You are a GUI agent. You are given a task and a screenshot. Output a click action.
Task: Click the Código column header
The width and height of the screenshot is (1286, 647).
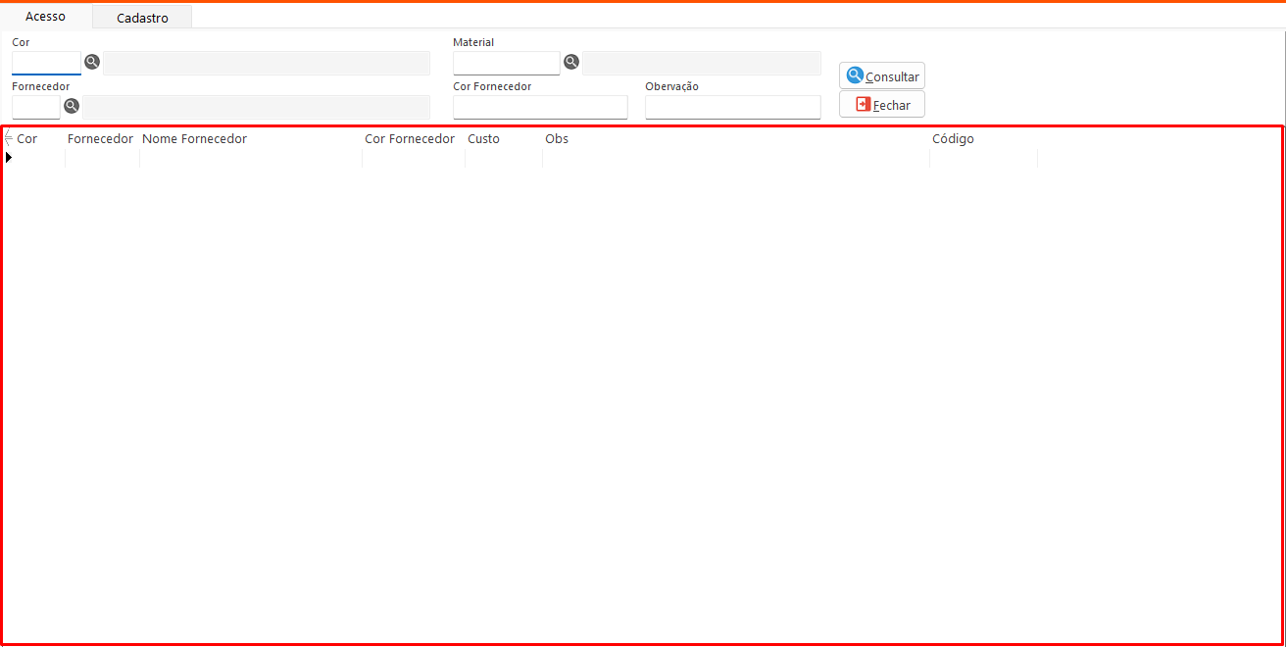(x=953, y=139)
